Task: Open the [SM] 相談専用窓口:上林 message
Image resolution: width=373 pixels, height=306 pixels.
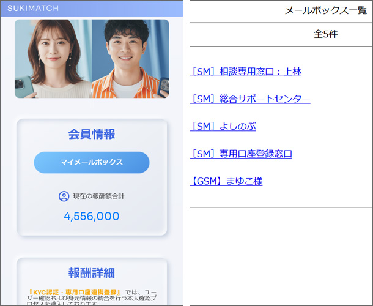Action: 246,72
